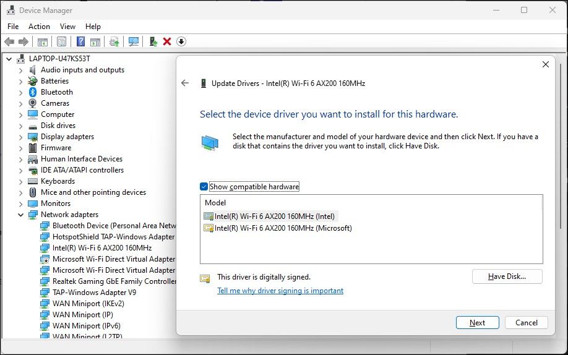Viewport: 568px width, 355px height.
Task: Go back using the dialog's back arrow
Action: coord(184,83)
